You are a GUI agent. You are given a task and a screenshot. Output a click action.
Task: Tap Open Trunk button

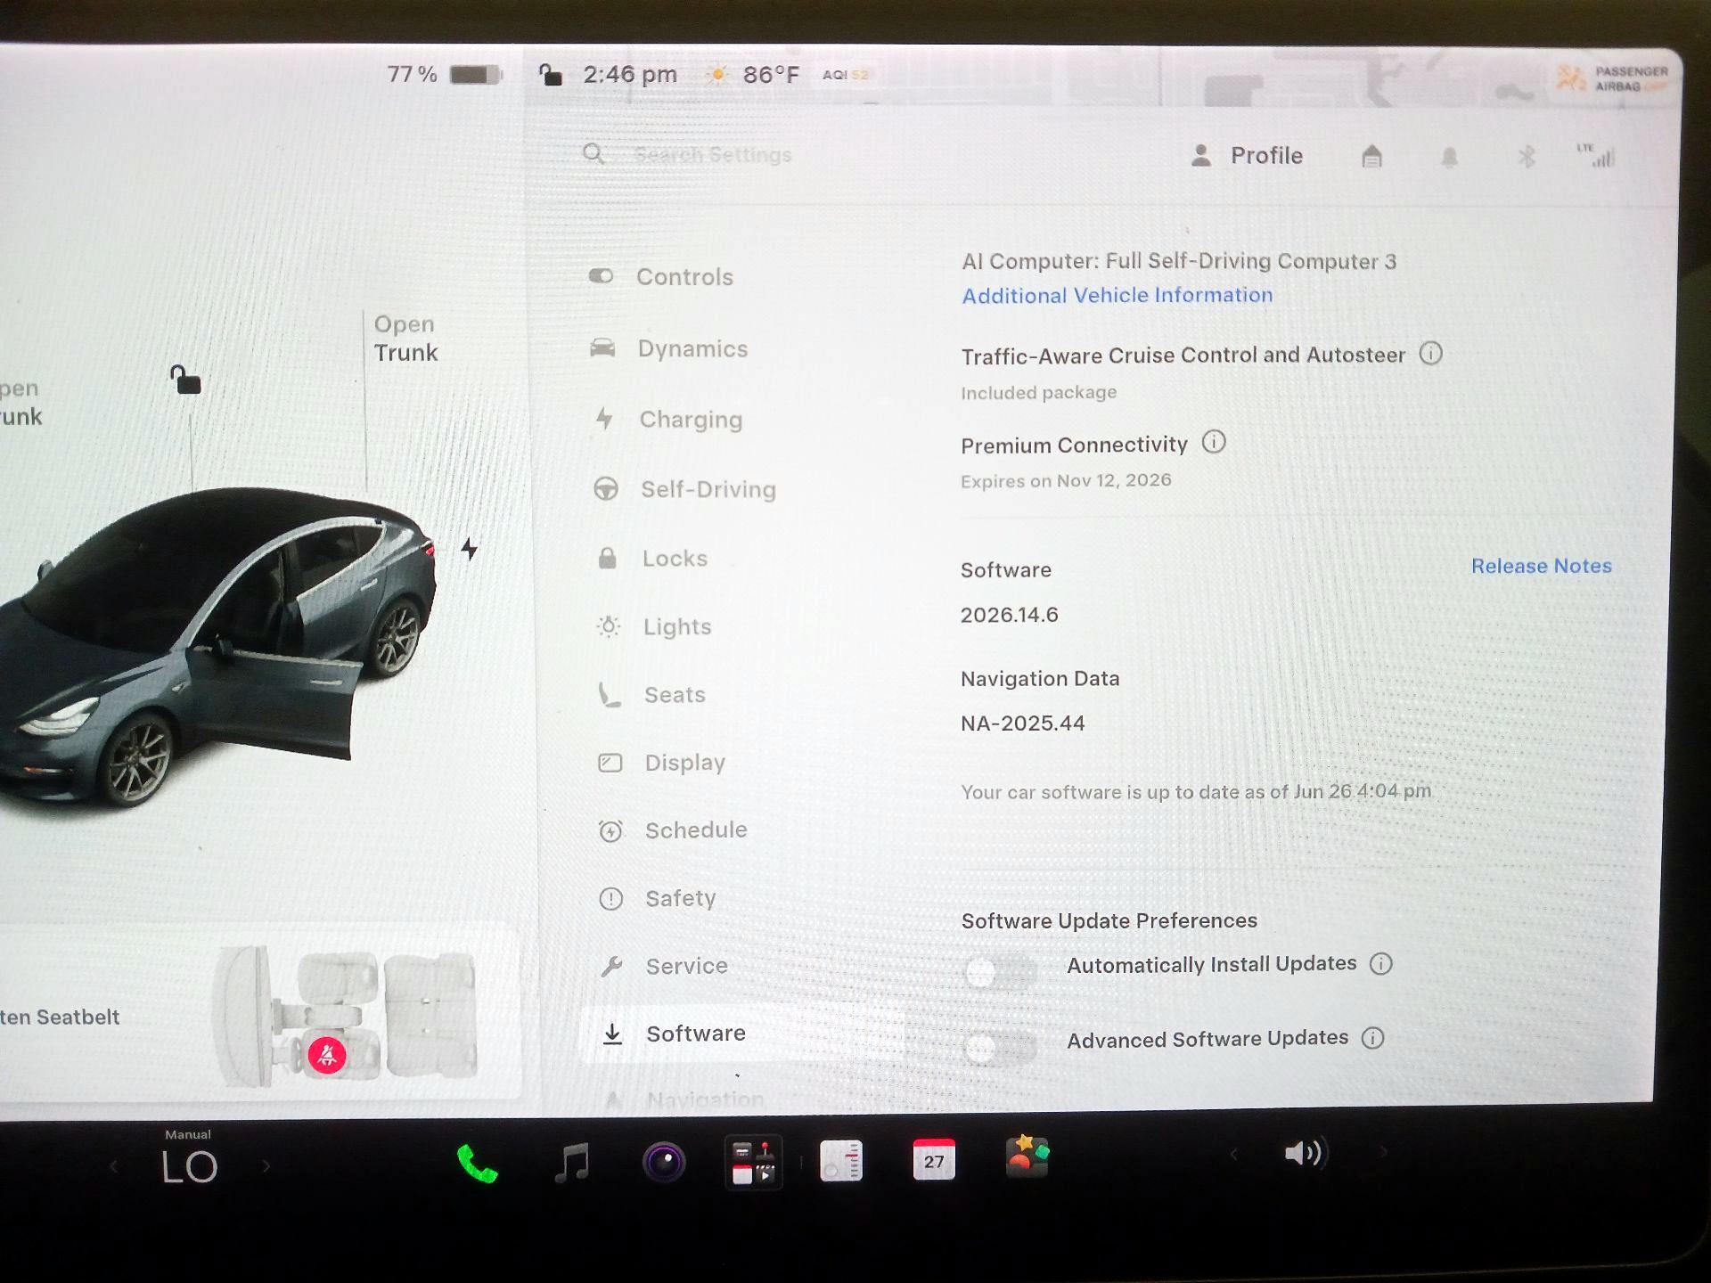(406, 339)
